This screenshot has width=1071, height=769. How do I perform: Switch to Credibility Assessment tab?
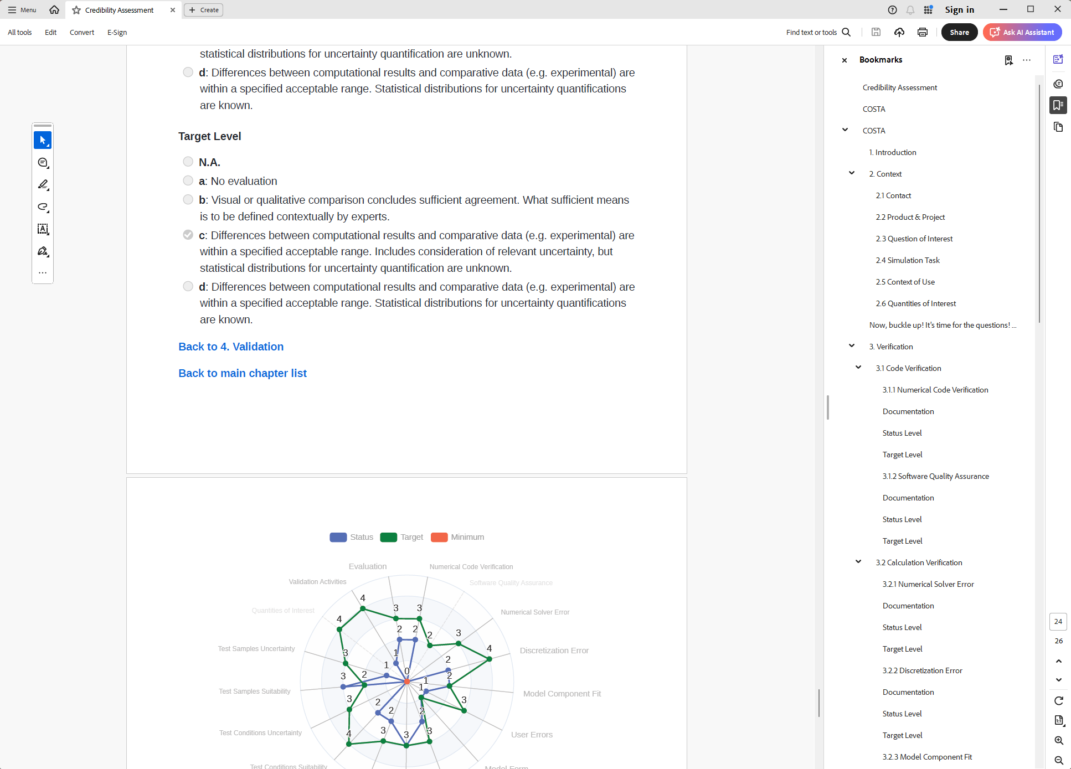pyautogui.click(x=119, y=10)
